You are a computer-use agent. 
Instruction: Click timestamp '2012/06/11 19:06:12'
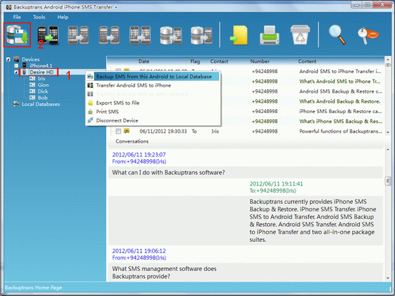pyautogui.click(x=139, y=251)
